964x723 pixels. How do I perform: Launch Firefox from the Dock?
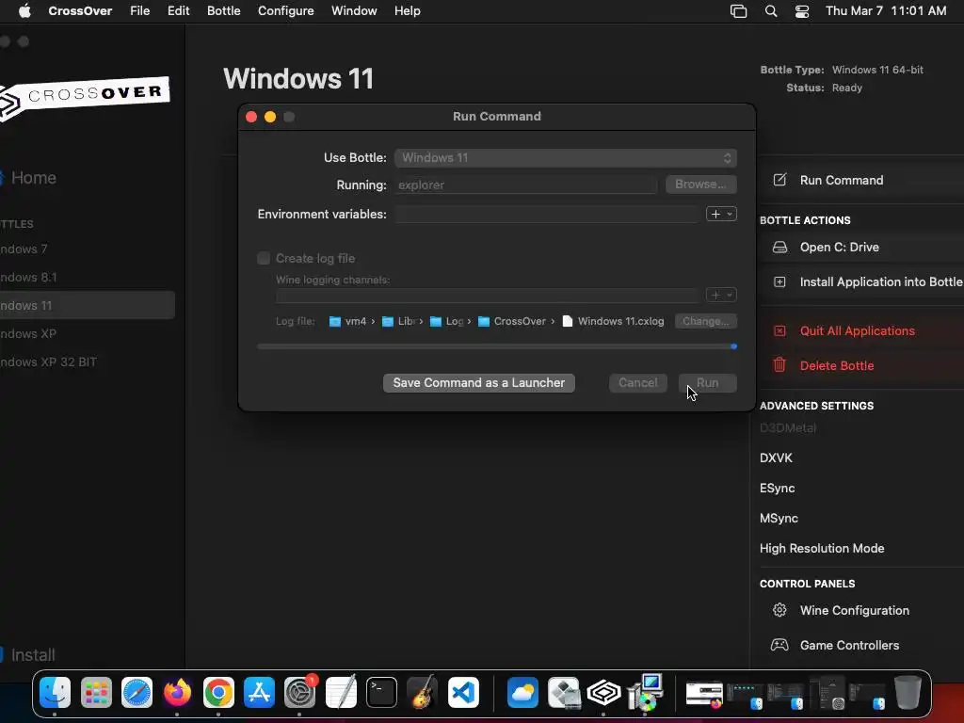point(177,693)
